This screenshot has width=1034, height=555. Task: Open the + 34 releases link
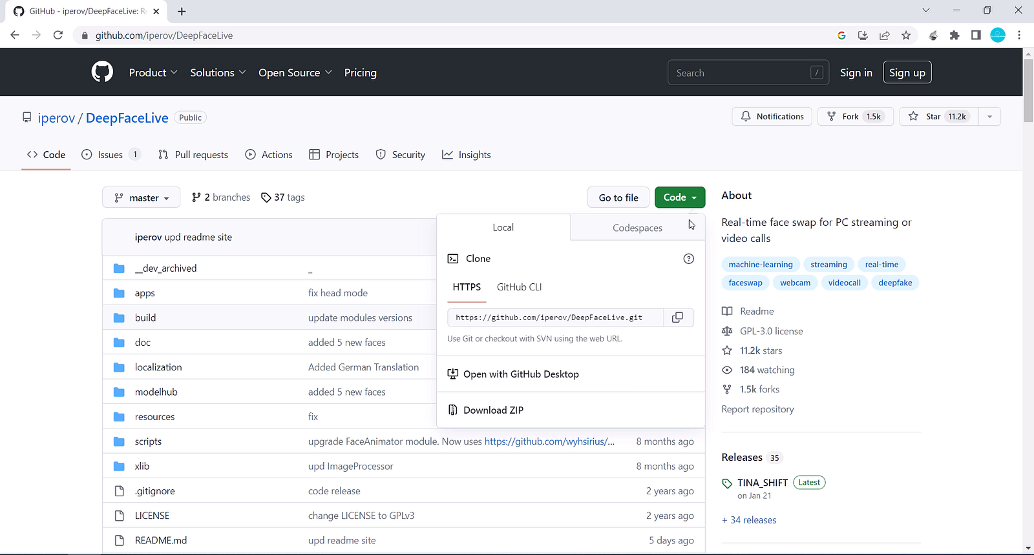[x=749, y=520]
